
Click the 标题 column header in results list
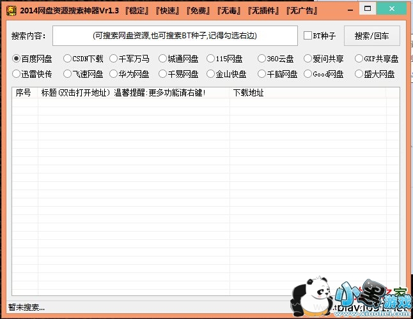(134, 93)
